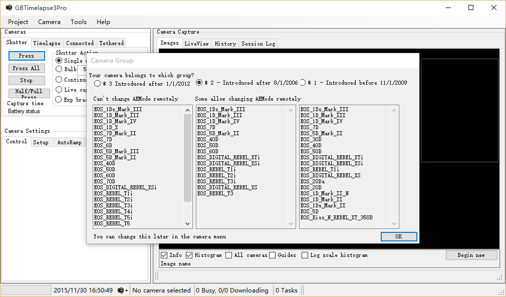Viewport: 506px width, 297px height.
Task: Switch to the Timelapse tab
Action: pyautogui.click(x=47, y=43)
